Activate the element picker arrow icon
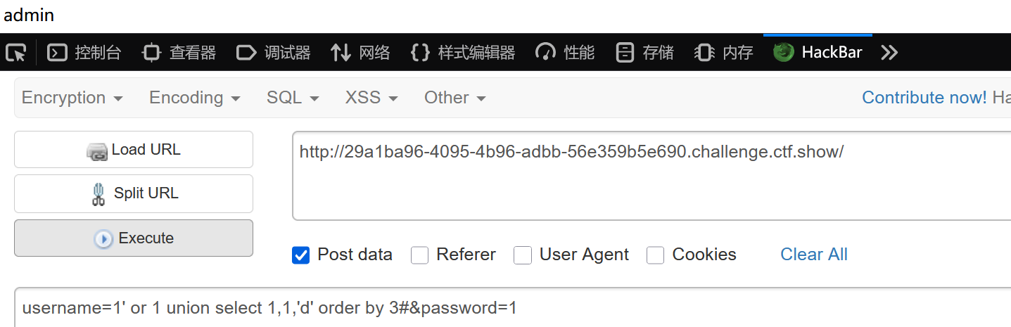This screenshot has height=327, width=1011. [x=15, y=52]
